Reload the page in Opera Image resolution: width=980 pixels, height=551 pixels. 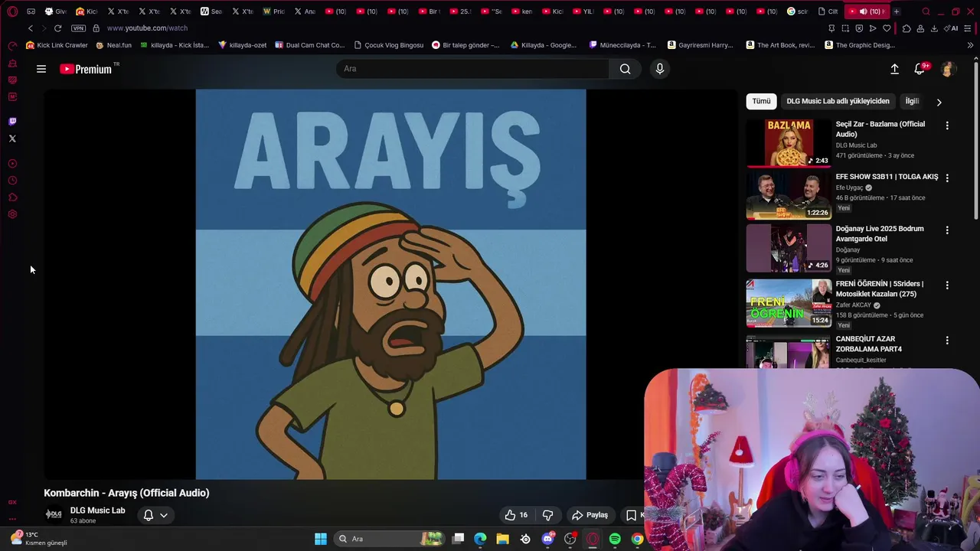pyautogui.click(x=57, y=28)
